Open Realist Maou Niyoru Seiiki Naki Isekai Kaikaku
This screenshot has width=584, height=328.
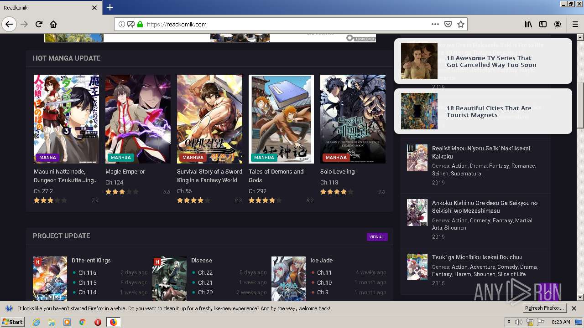click(x=481, y=152)
